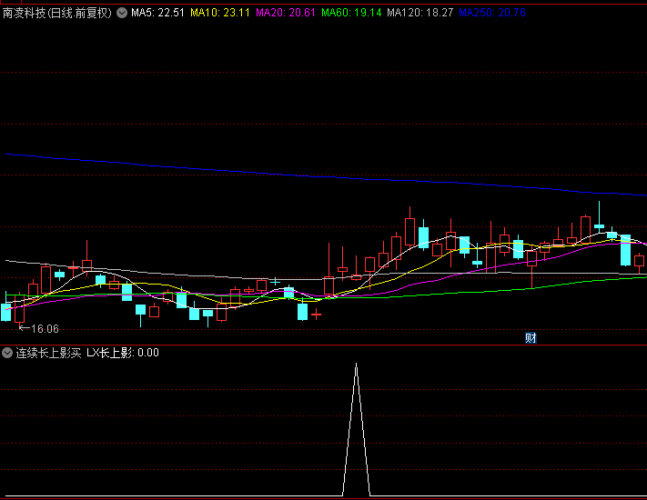Click the MA5: 22.51 label
647x500 pixels.
tap(157, 13)
